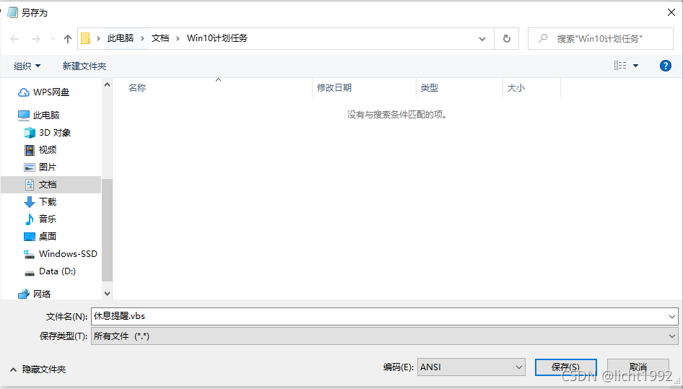
Task: Open the recent locations dropdown arrow
Action: tap(53, 39)
